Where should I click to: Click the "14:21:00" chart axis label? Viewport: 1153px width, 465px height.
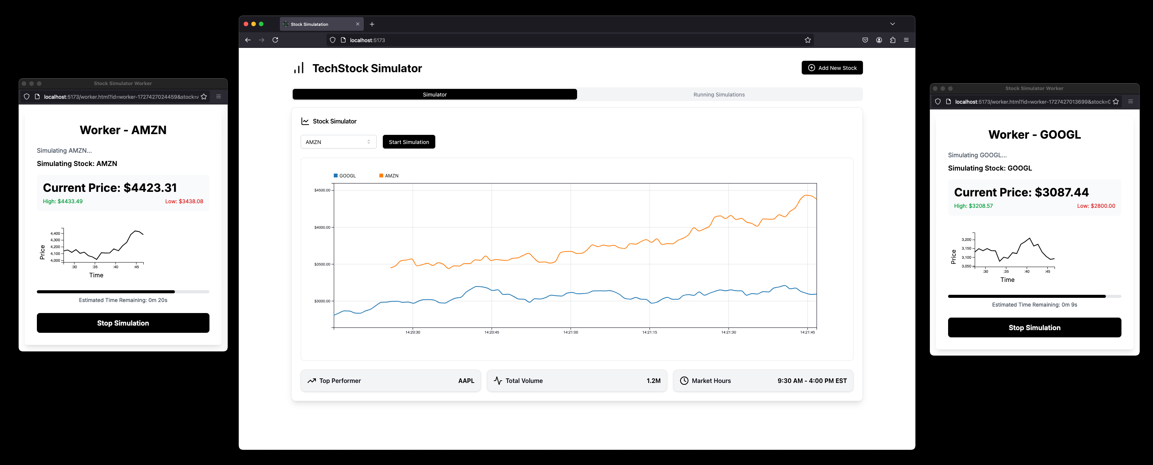click(571, 332)
